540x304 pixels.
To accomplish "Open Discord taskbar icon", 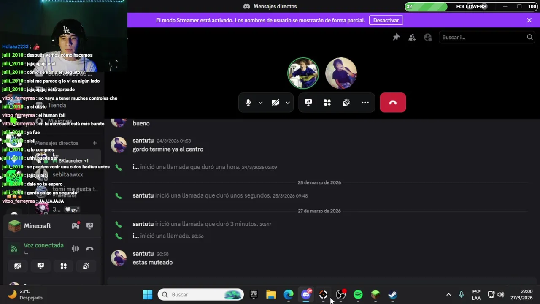I will [x=306, y=295].
